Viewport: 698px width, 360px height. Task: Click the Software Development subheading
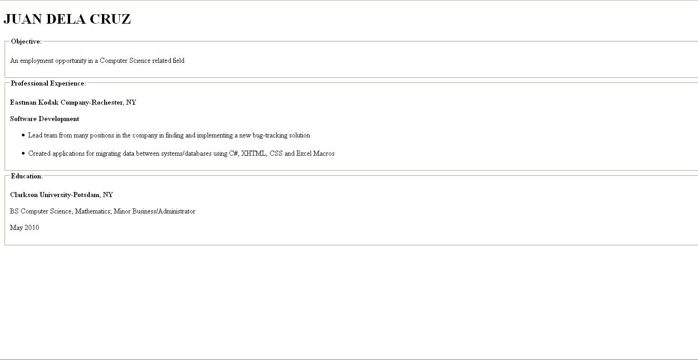tap(45, 119)
